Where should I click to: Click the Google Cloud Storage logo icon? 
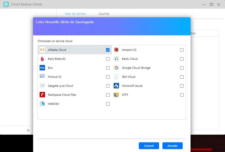116,68
